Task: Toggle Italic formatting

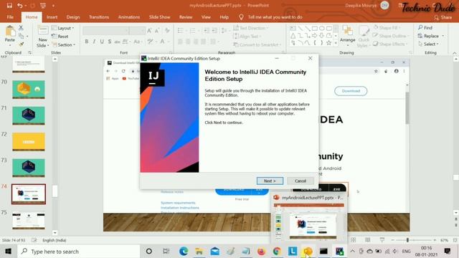Action: click(x=94, y=42)
